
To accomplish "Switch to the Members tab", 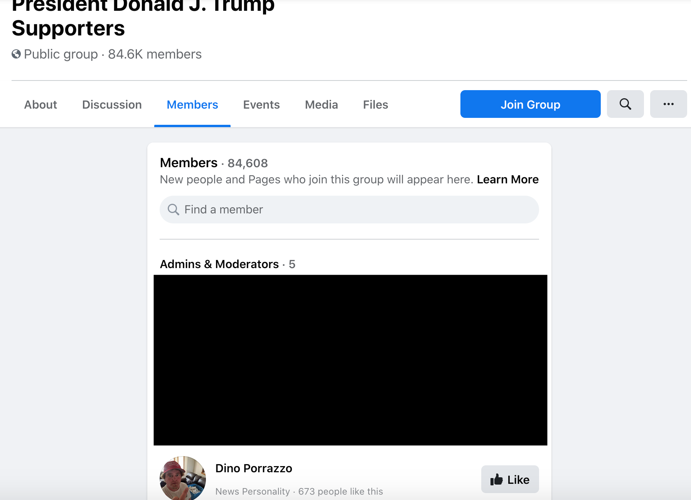I will (192, 104).
